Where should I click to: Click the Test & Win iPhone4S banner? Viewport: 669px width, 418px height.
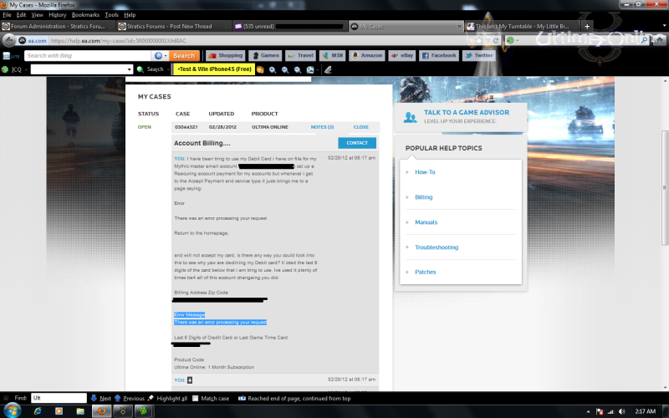[x=214, y=69]
